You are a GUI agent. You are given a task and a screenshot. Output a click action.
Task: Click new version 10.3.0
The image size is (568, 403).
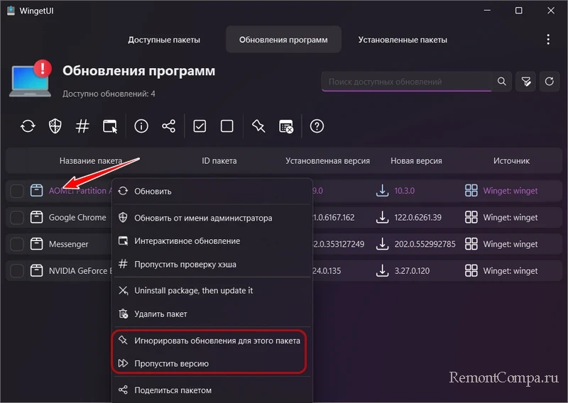[404, 191]
